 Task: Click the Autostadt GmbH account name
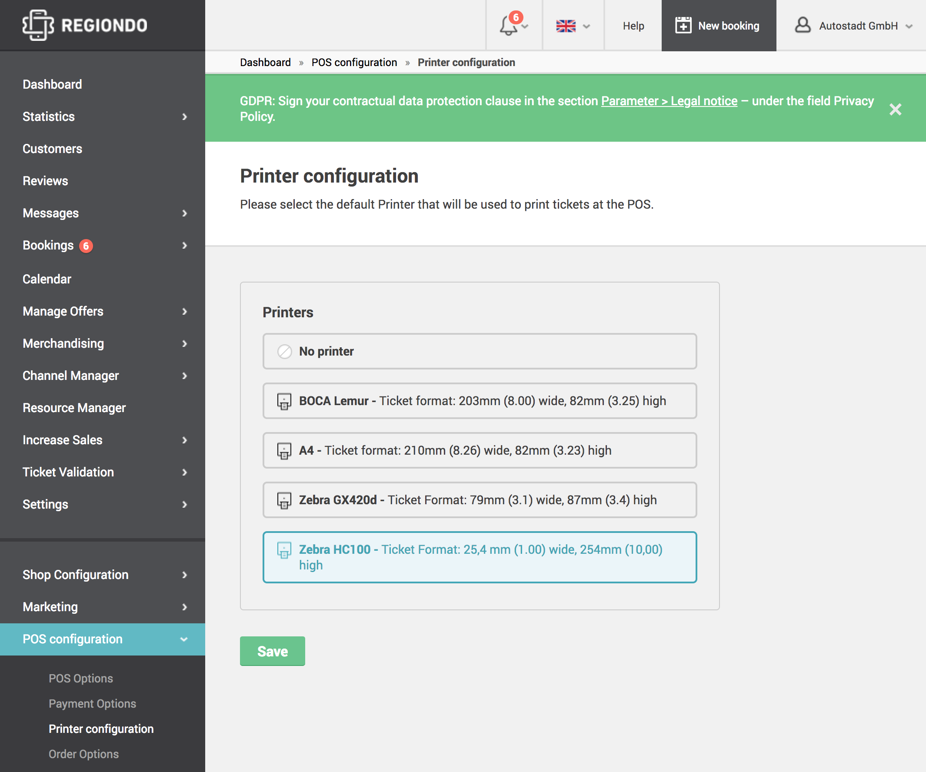click(858, 26)
